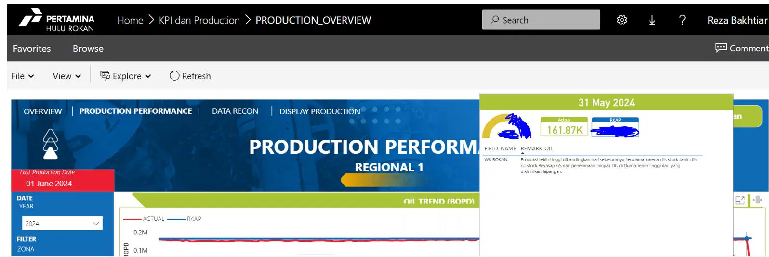The image size is (769, 257).
Task: Click the icon right of focus mode
Action: click(757, 199)
